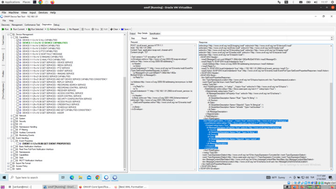
Task: Toggle the EVENT-1-1-2 GET EVENT PROPERTIES checkbox
Action: click(18, 144)
